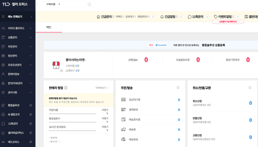Click the speech bubble icon next to 11톡문의
Image resolution: width=258 pixels, height=147 pixels.
coord(189,17)
